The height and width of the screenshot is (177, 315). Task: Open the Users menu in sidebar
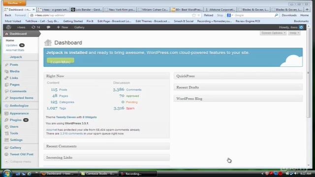(14, 127)
